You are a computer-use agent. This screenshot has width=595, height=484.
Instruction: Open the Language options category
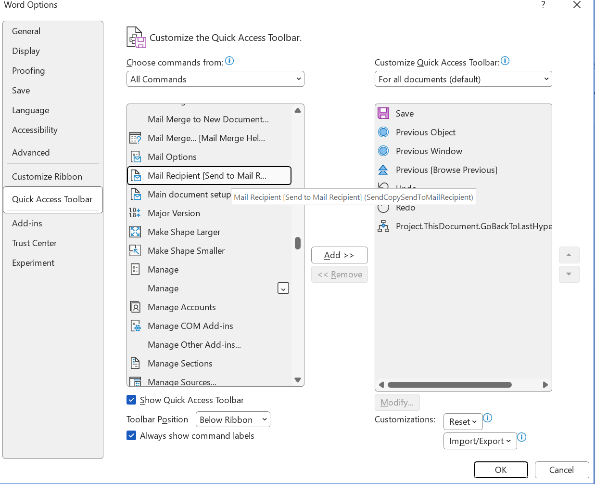pos(53,110)
